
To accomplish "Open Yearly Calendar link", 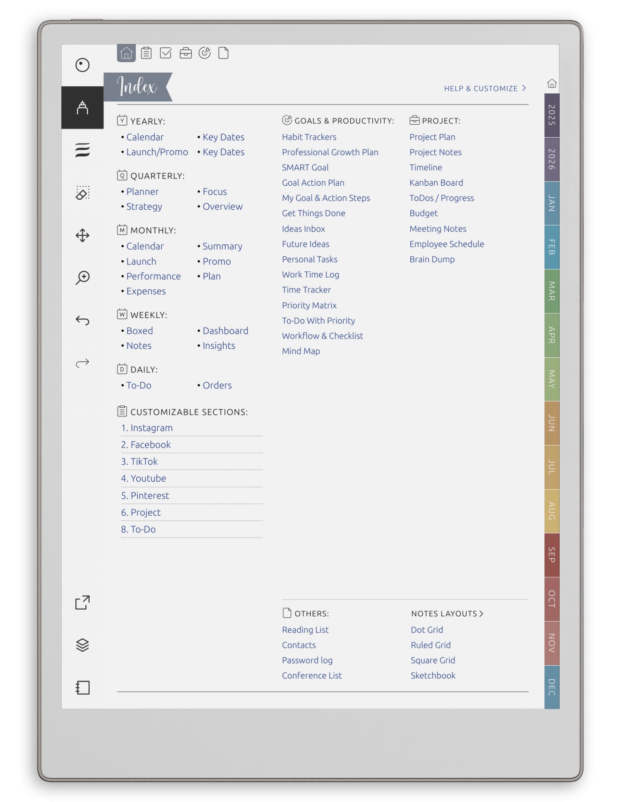I will click(x=145, y=137).
